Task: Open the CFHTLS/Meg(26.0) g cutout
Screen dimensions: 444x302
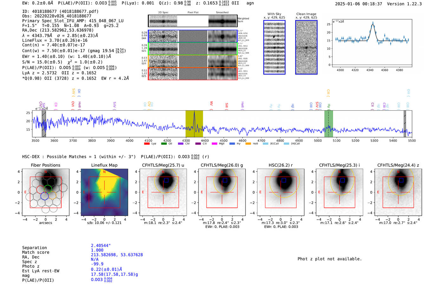Action: tap(222, 192)
